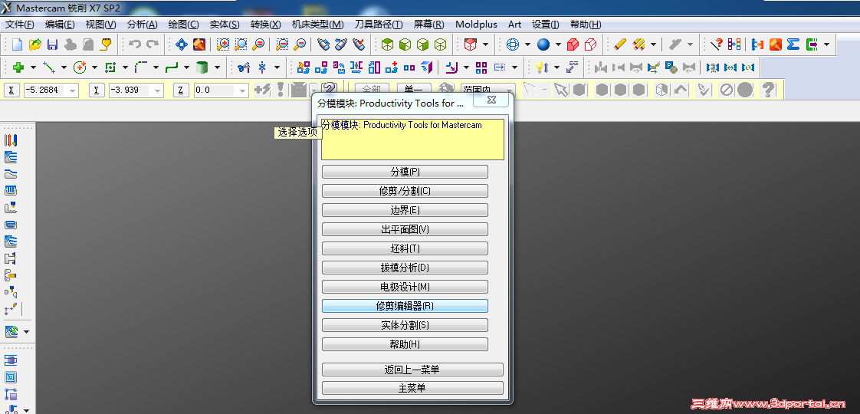This screenshot has width=860, height=414.
Task: Open a file with the folder icon
Action: tap(35, 44)
